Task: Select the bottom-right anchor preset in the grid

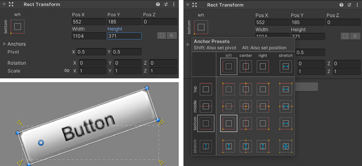Action: click(263, 123)
